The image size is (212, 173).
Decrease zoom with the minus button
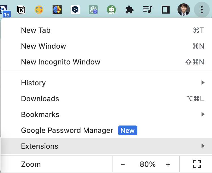coord(123,165)
